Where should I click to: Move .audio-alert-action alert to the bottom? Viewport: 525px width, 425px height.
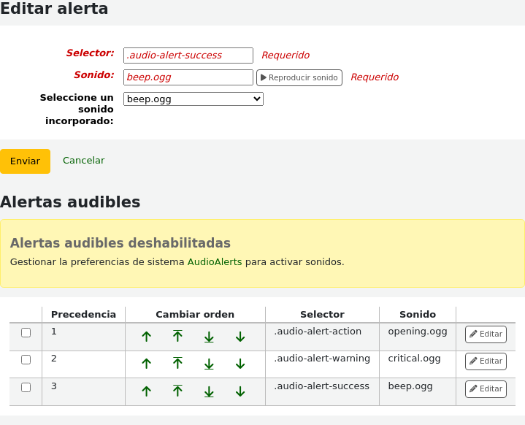(x=209, y=337)
